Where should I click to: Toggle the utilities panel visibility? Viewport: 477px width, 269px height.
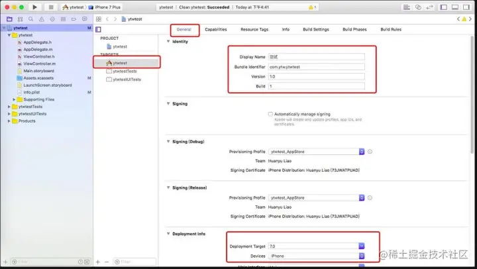pyautogui.click(x=466, y=7)
